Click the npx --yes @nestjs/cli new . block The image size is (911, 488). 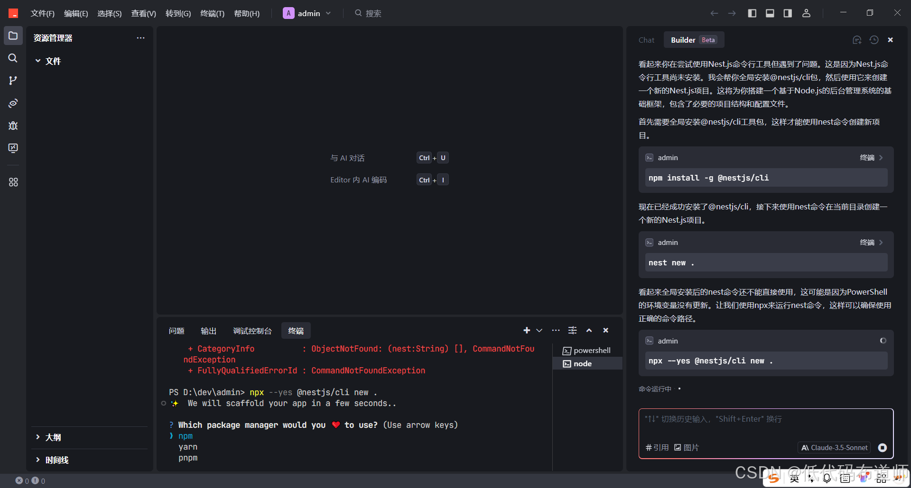[766, 361]
